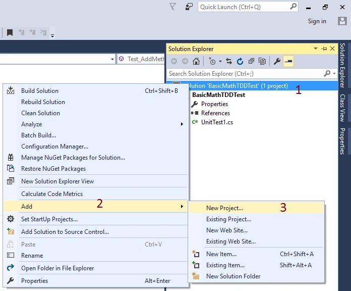Click Sync with Active Document arrows icon

pos(229,61)
